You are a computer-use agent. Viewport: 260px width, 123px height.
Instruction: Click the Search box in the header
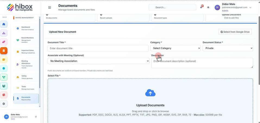pos(173,7)
